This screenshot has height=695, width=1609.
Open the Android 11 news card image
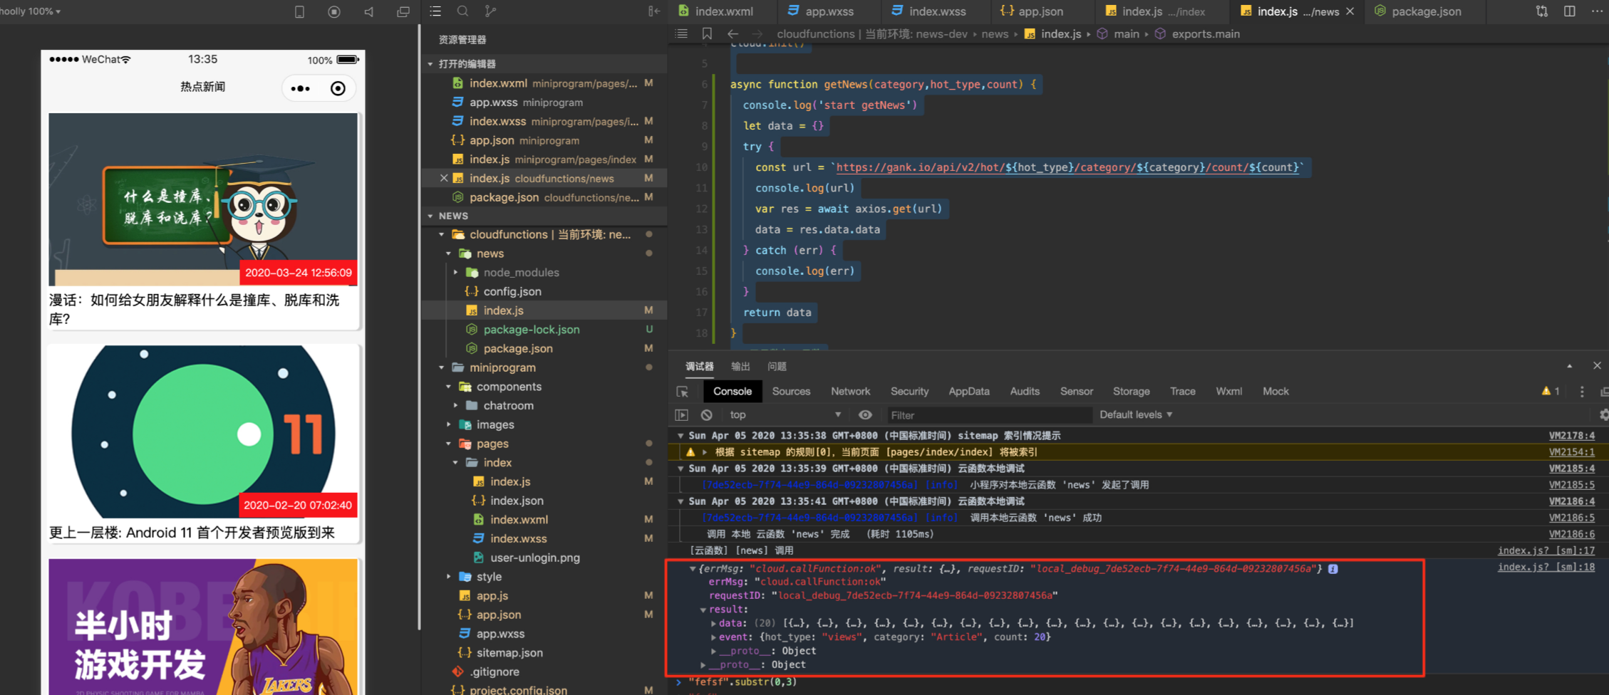(x=203, y=432)
